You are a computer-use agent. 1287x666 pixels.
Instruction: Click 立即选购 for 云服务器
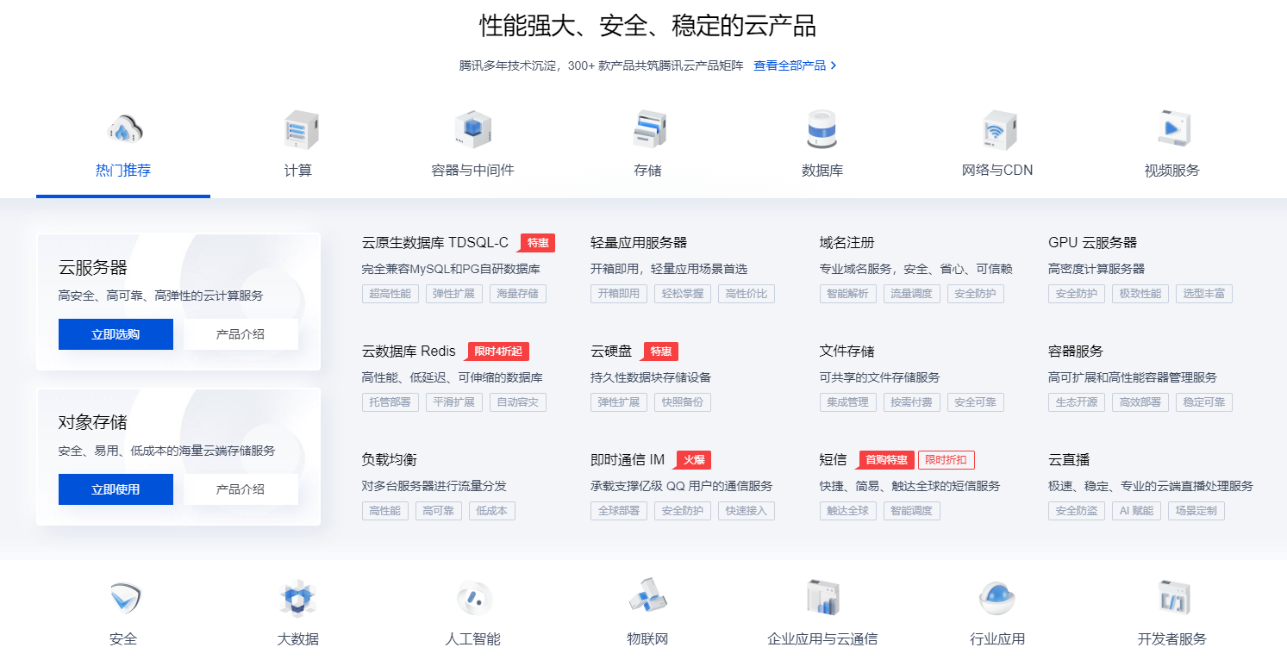[x=116, y=334]
